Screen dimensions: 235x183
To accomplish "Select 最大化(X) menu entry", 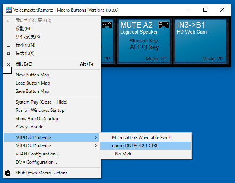I will 52,53.
